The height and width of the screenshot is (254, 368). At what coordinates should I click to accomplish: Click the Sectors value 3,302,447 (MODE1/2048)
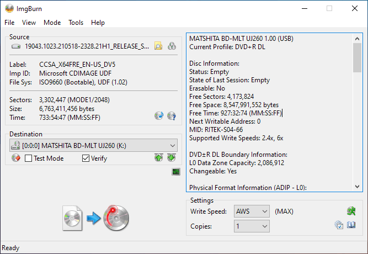(74, 100)
